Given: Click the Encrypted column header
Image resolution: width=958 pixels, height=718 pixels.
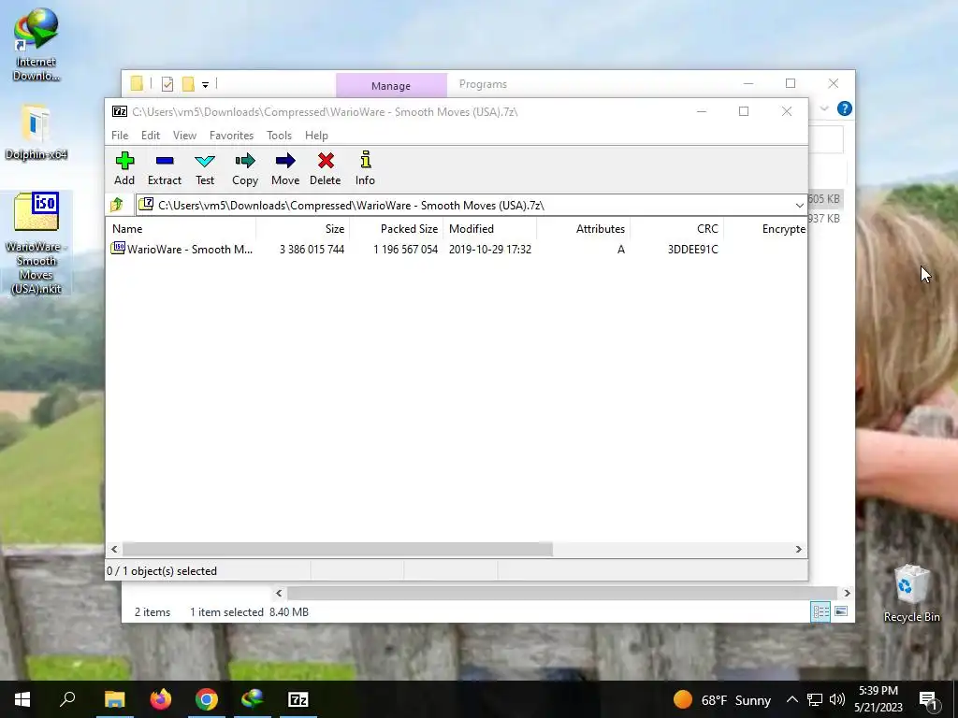Looking at the screenshot, I should (x=765, y=229).
